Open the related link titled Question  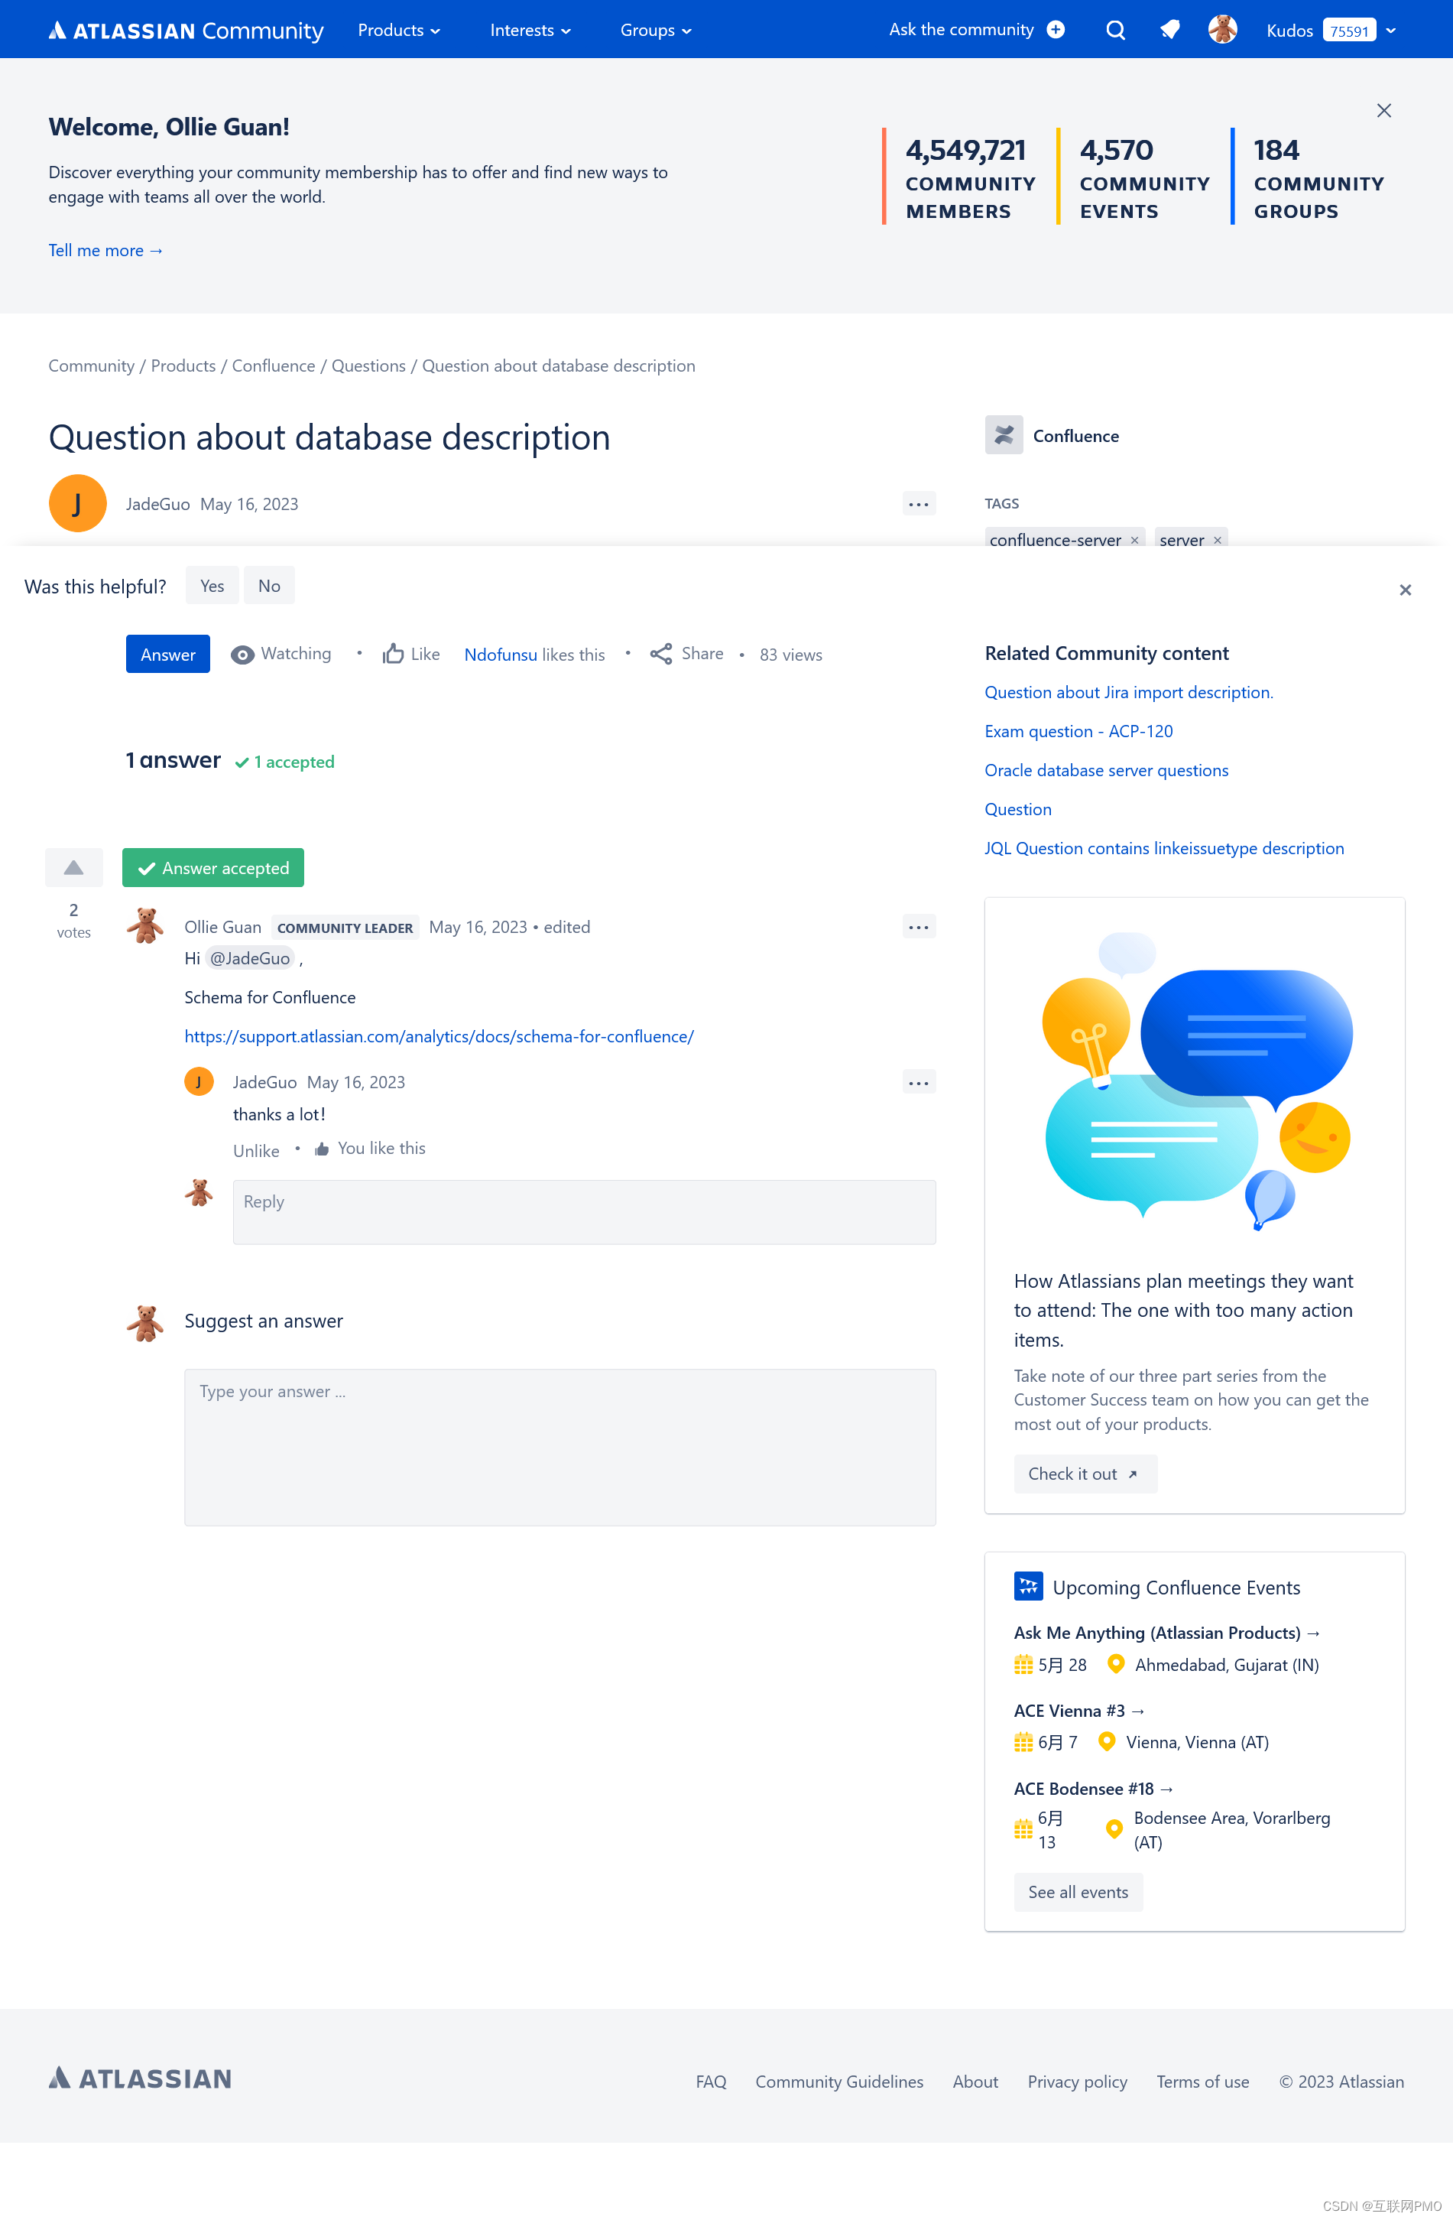1018,809
